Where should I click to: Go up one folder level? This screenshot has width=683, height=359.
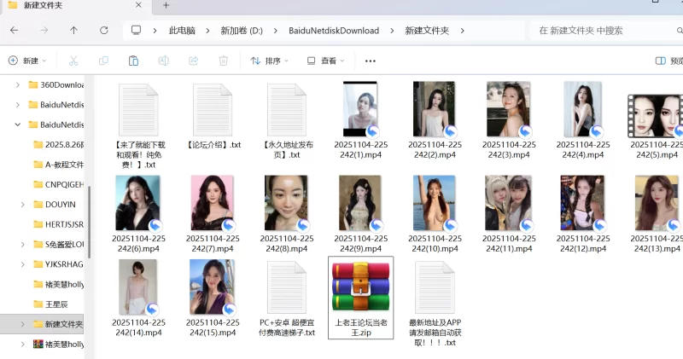click(x=73, y=31)
